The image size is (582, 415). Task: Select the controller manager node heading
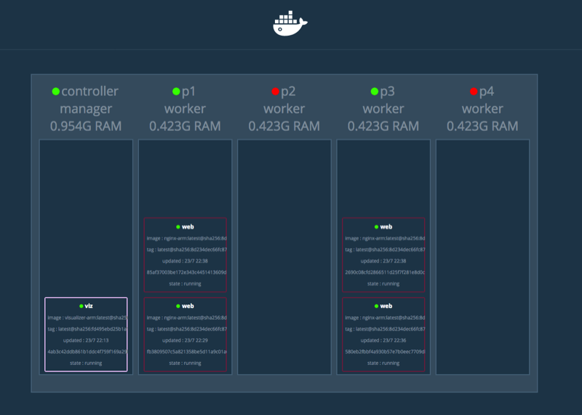coord(86,100)
